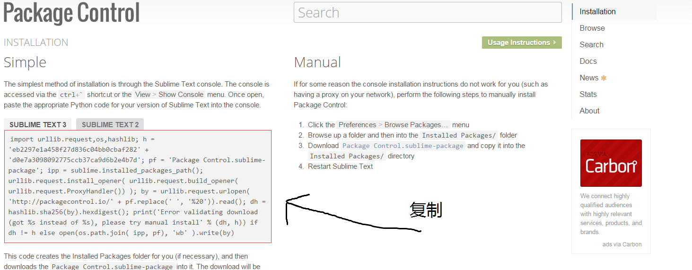Screen dimensions: 692x270
Task: Select the SUBLIME TEXT 3 tab
Action: click(38, 125)
